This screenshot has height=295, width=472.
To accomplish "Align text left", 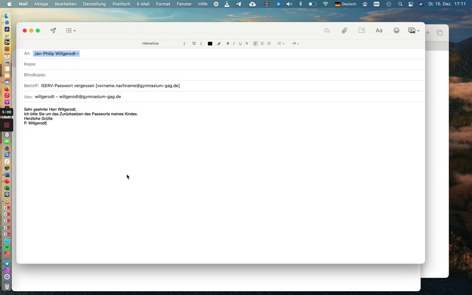I will 255,44.
